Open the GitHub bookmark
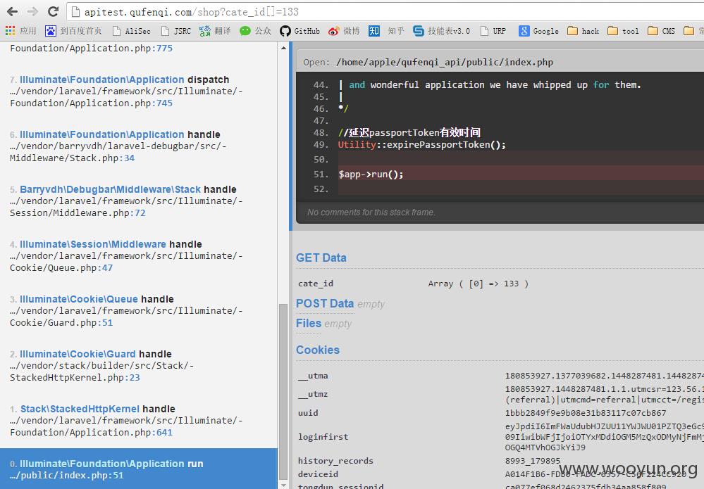Screen dimensions: 704x489 299,31
